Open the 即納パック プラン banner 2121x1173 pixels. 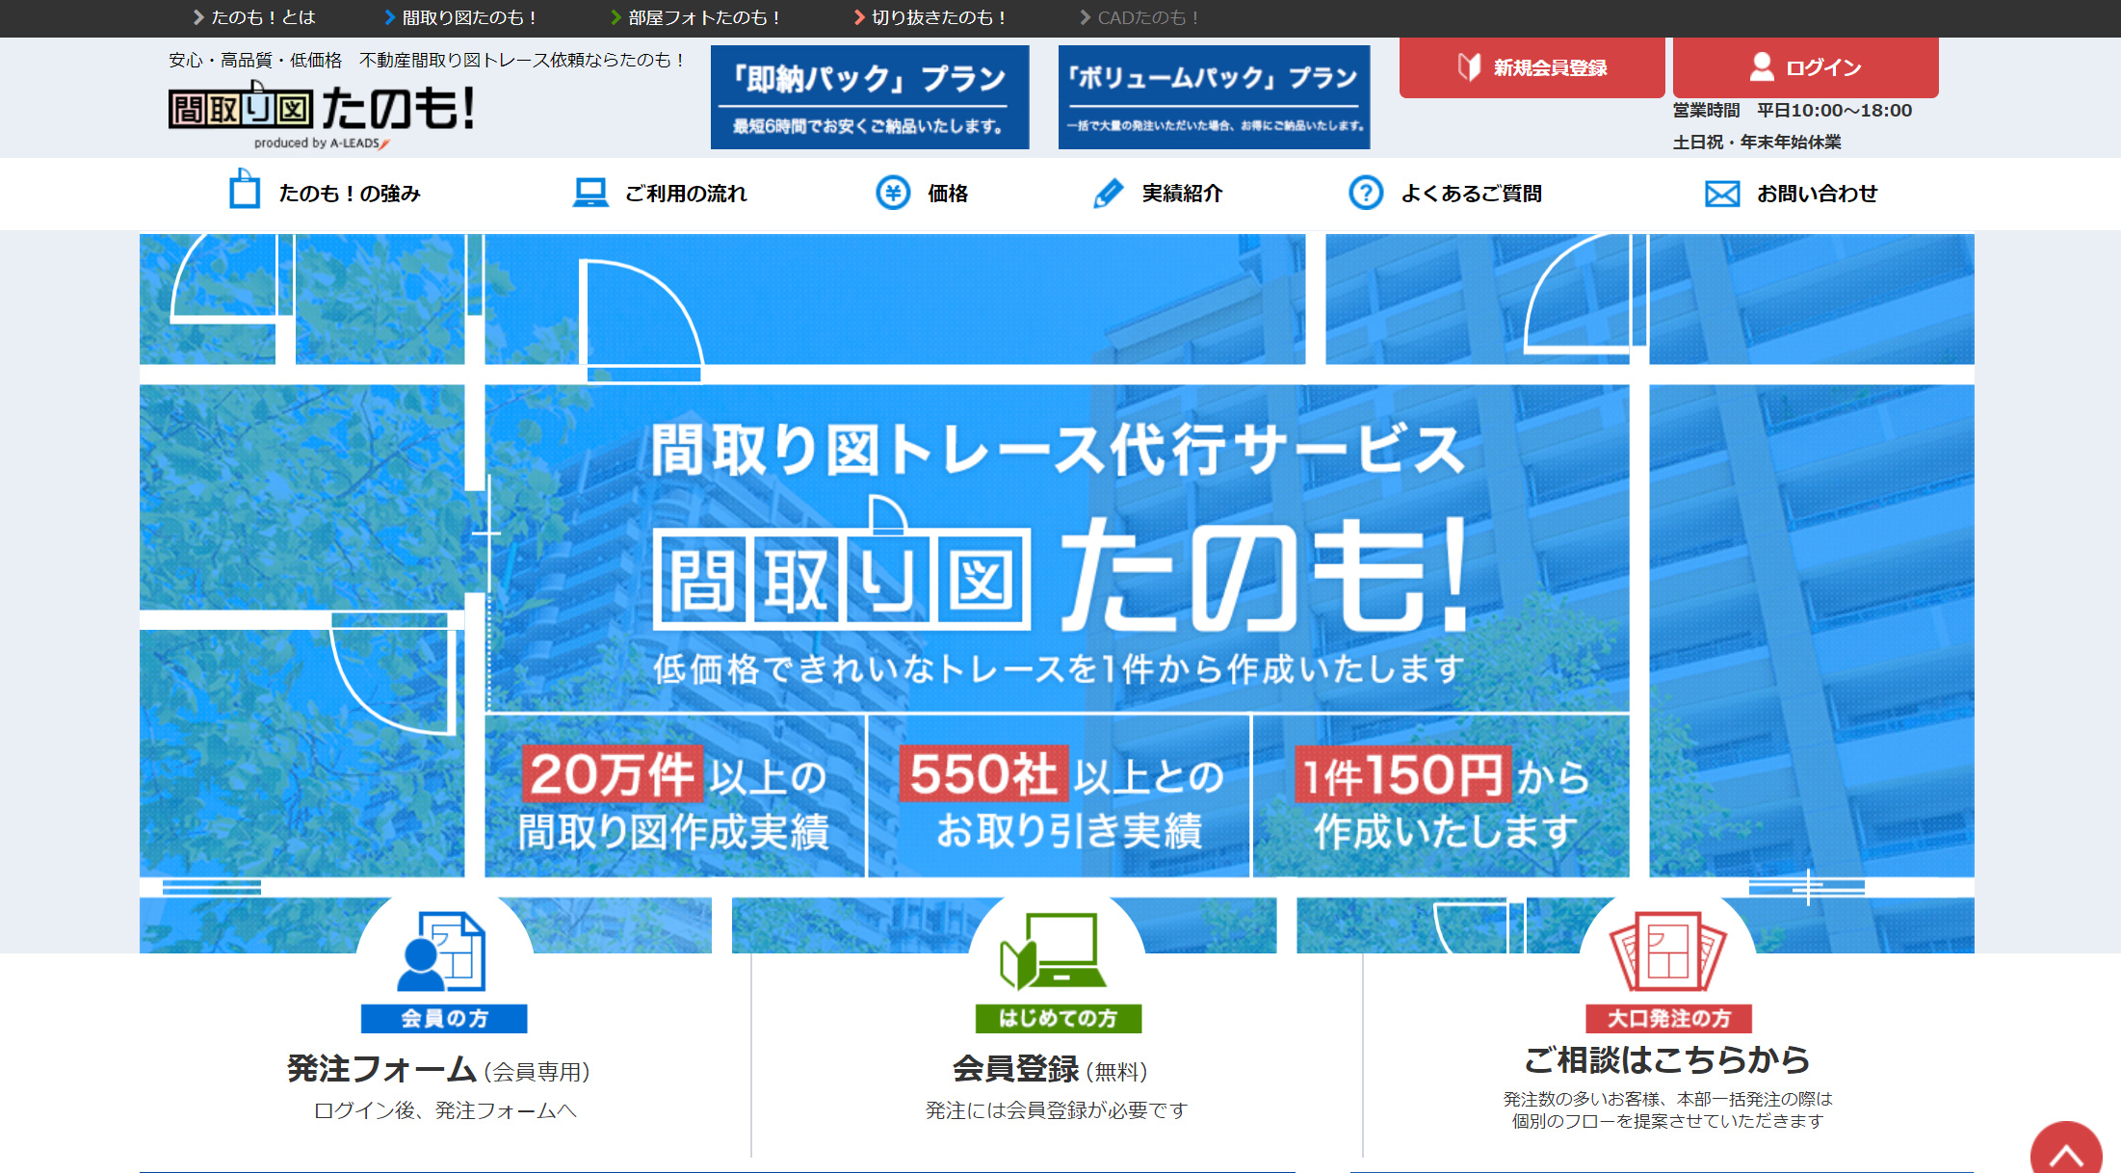(869, 97)
